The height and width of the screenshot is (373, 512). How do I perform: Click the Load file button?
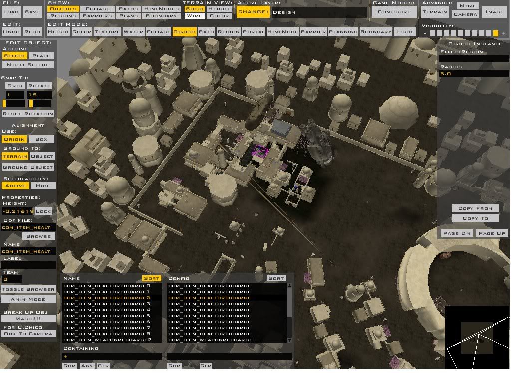click(11, 12)
